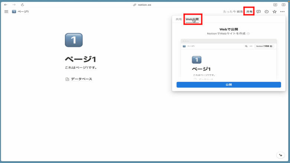Click the Webで公開 heading in the popup
Image resolution: width=290 pixels, height=163 pixels.
pyautogui.click(x=229, y=29)
